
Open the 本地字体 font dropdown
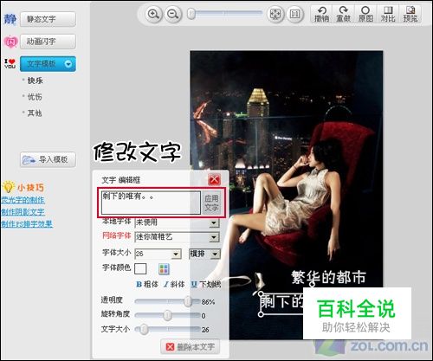pyautogui.click(x=214, y=222)
